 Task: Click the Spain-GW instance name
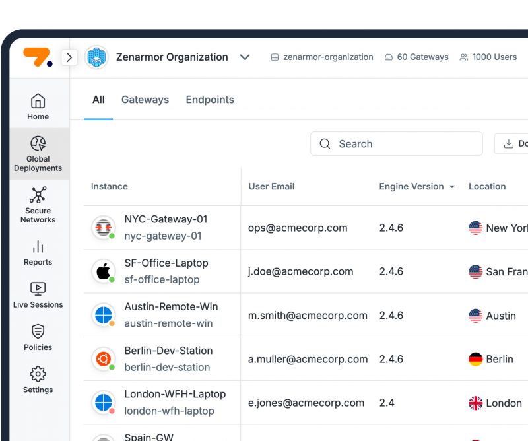pos(149,436)
